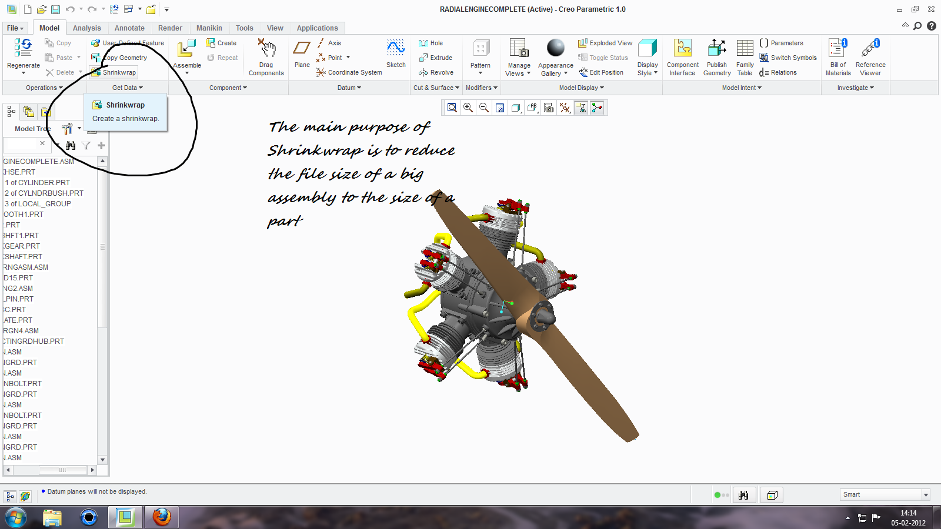
Task: Toggle spin center display icon
Action: click(x=597, y=108)
